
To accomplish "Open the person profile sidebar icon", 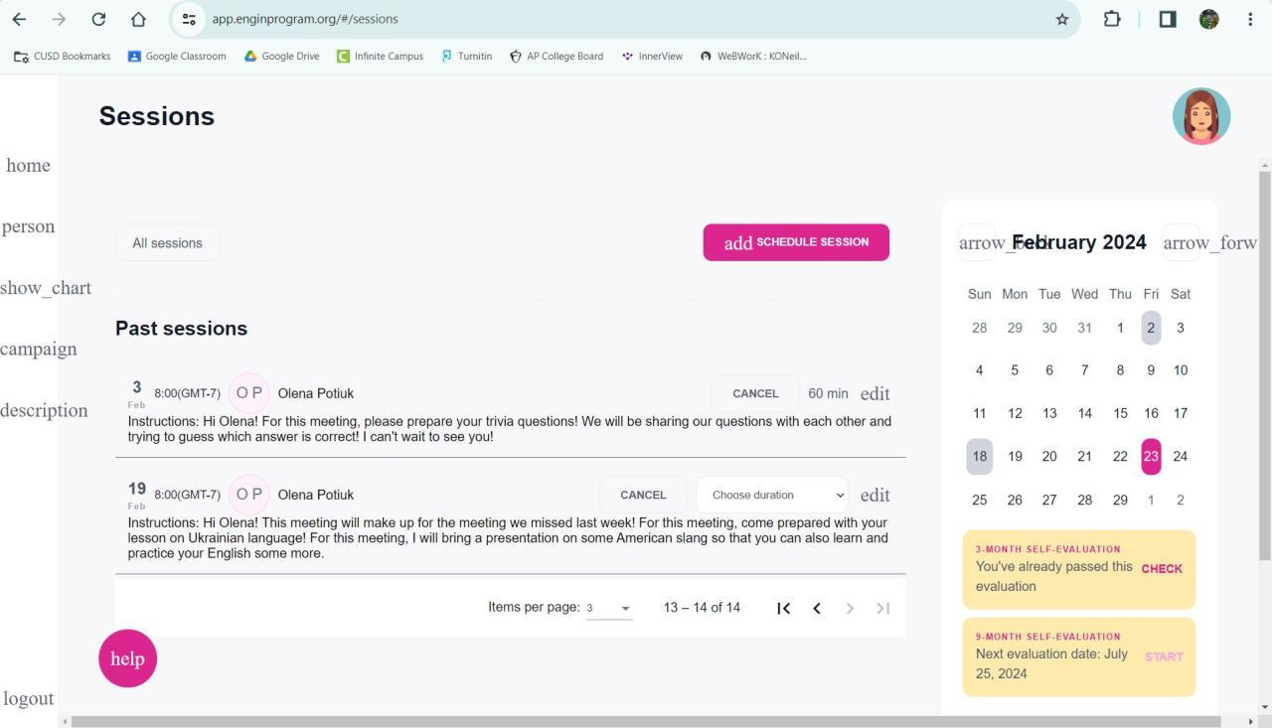I will [x=28, y=226].
